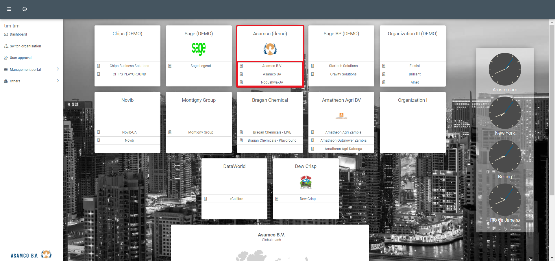Viewport: 555px width, 261px height.
Task: Click the DataWorld card title
Action: (234, 166)
